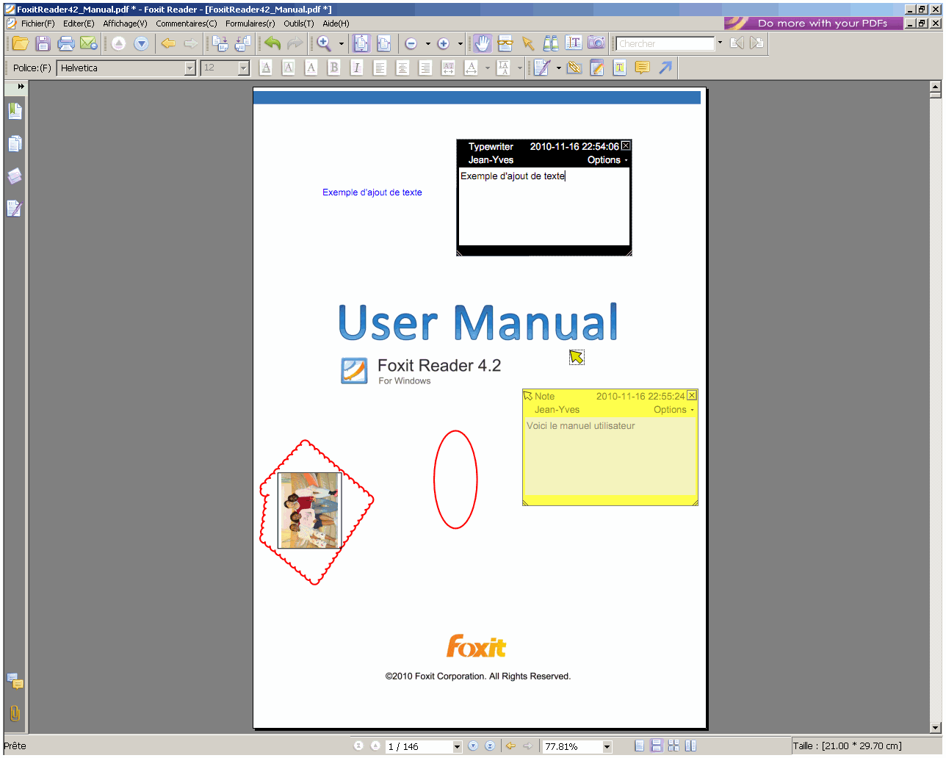The image size is (946, 758).
Task: Select the camera Snapshot tool
Action: pyautogui.click(x=596, y=43)
